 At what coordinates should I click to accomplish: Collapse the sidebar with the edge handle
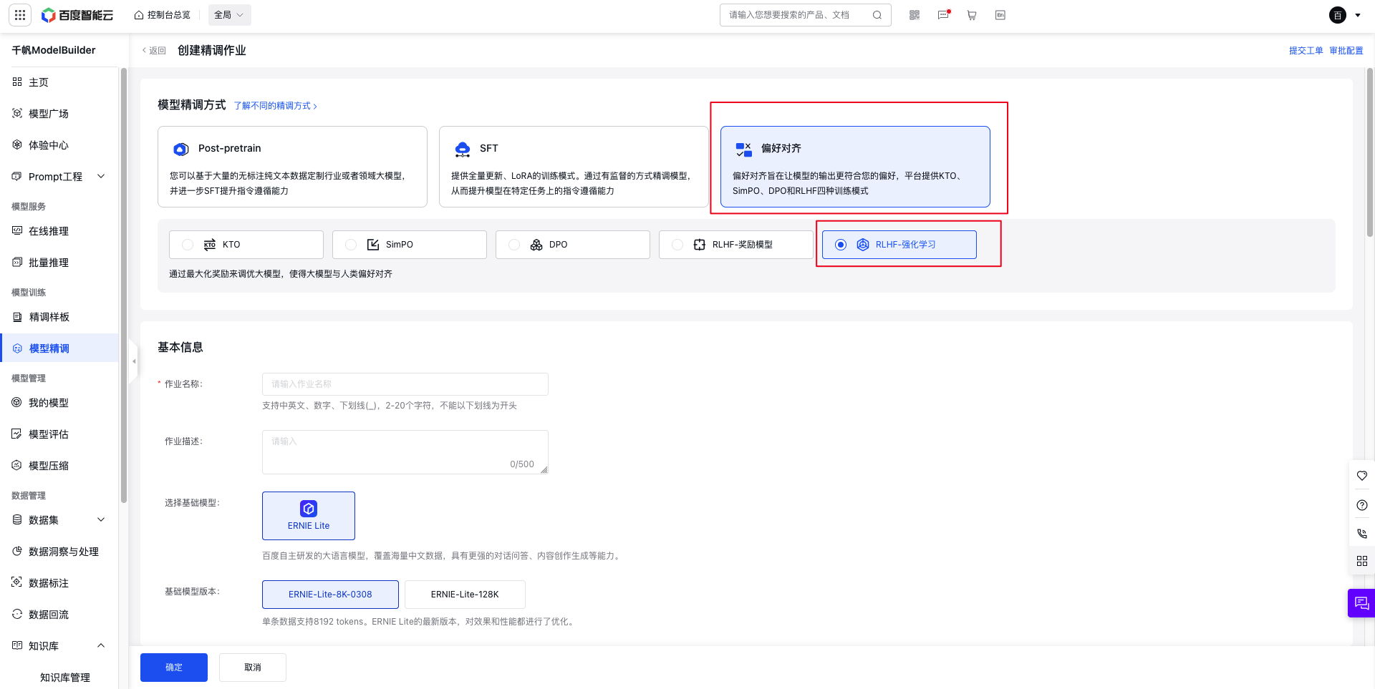click(x=133, y=361)
